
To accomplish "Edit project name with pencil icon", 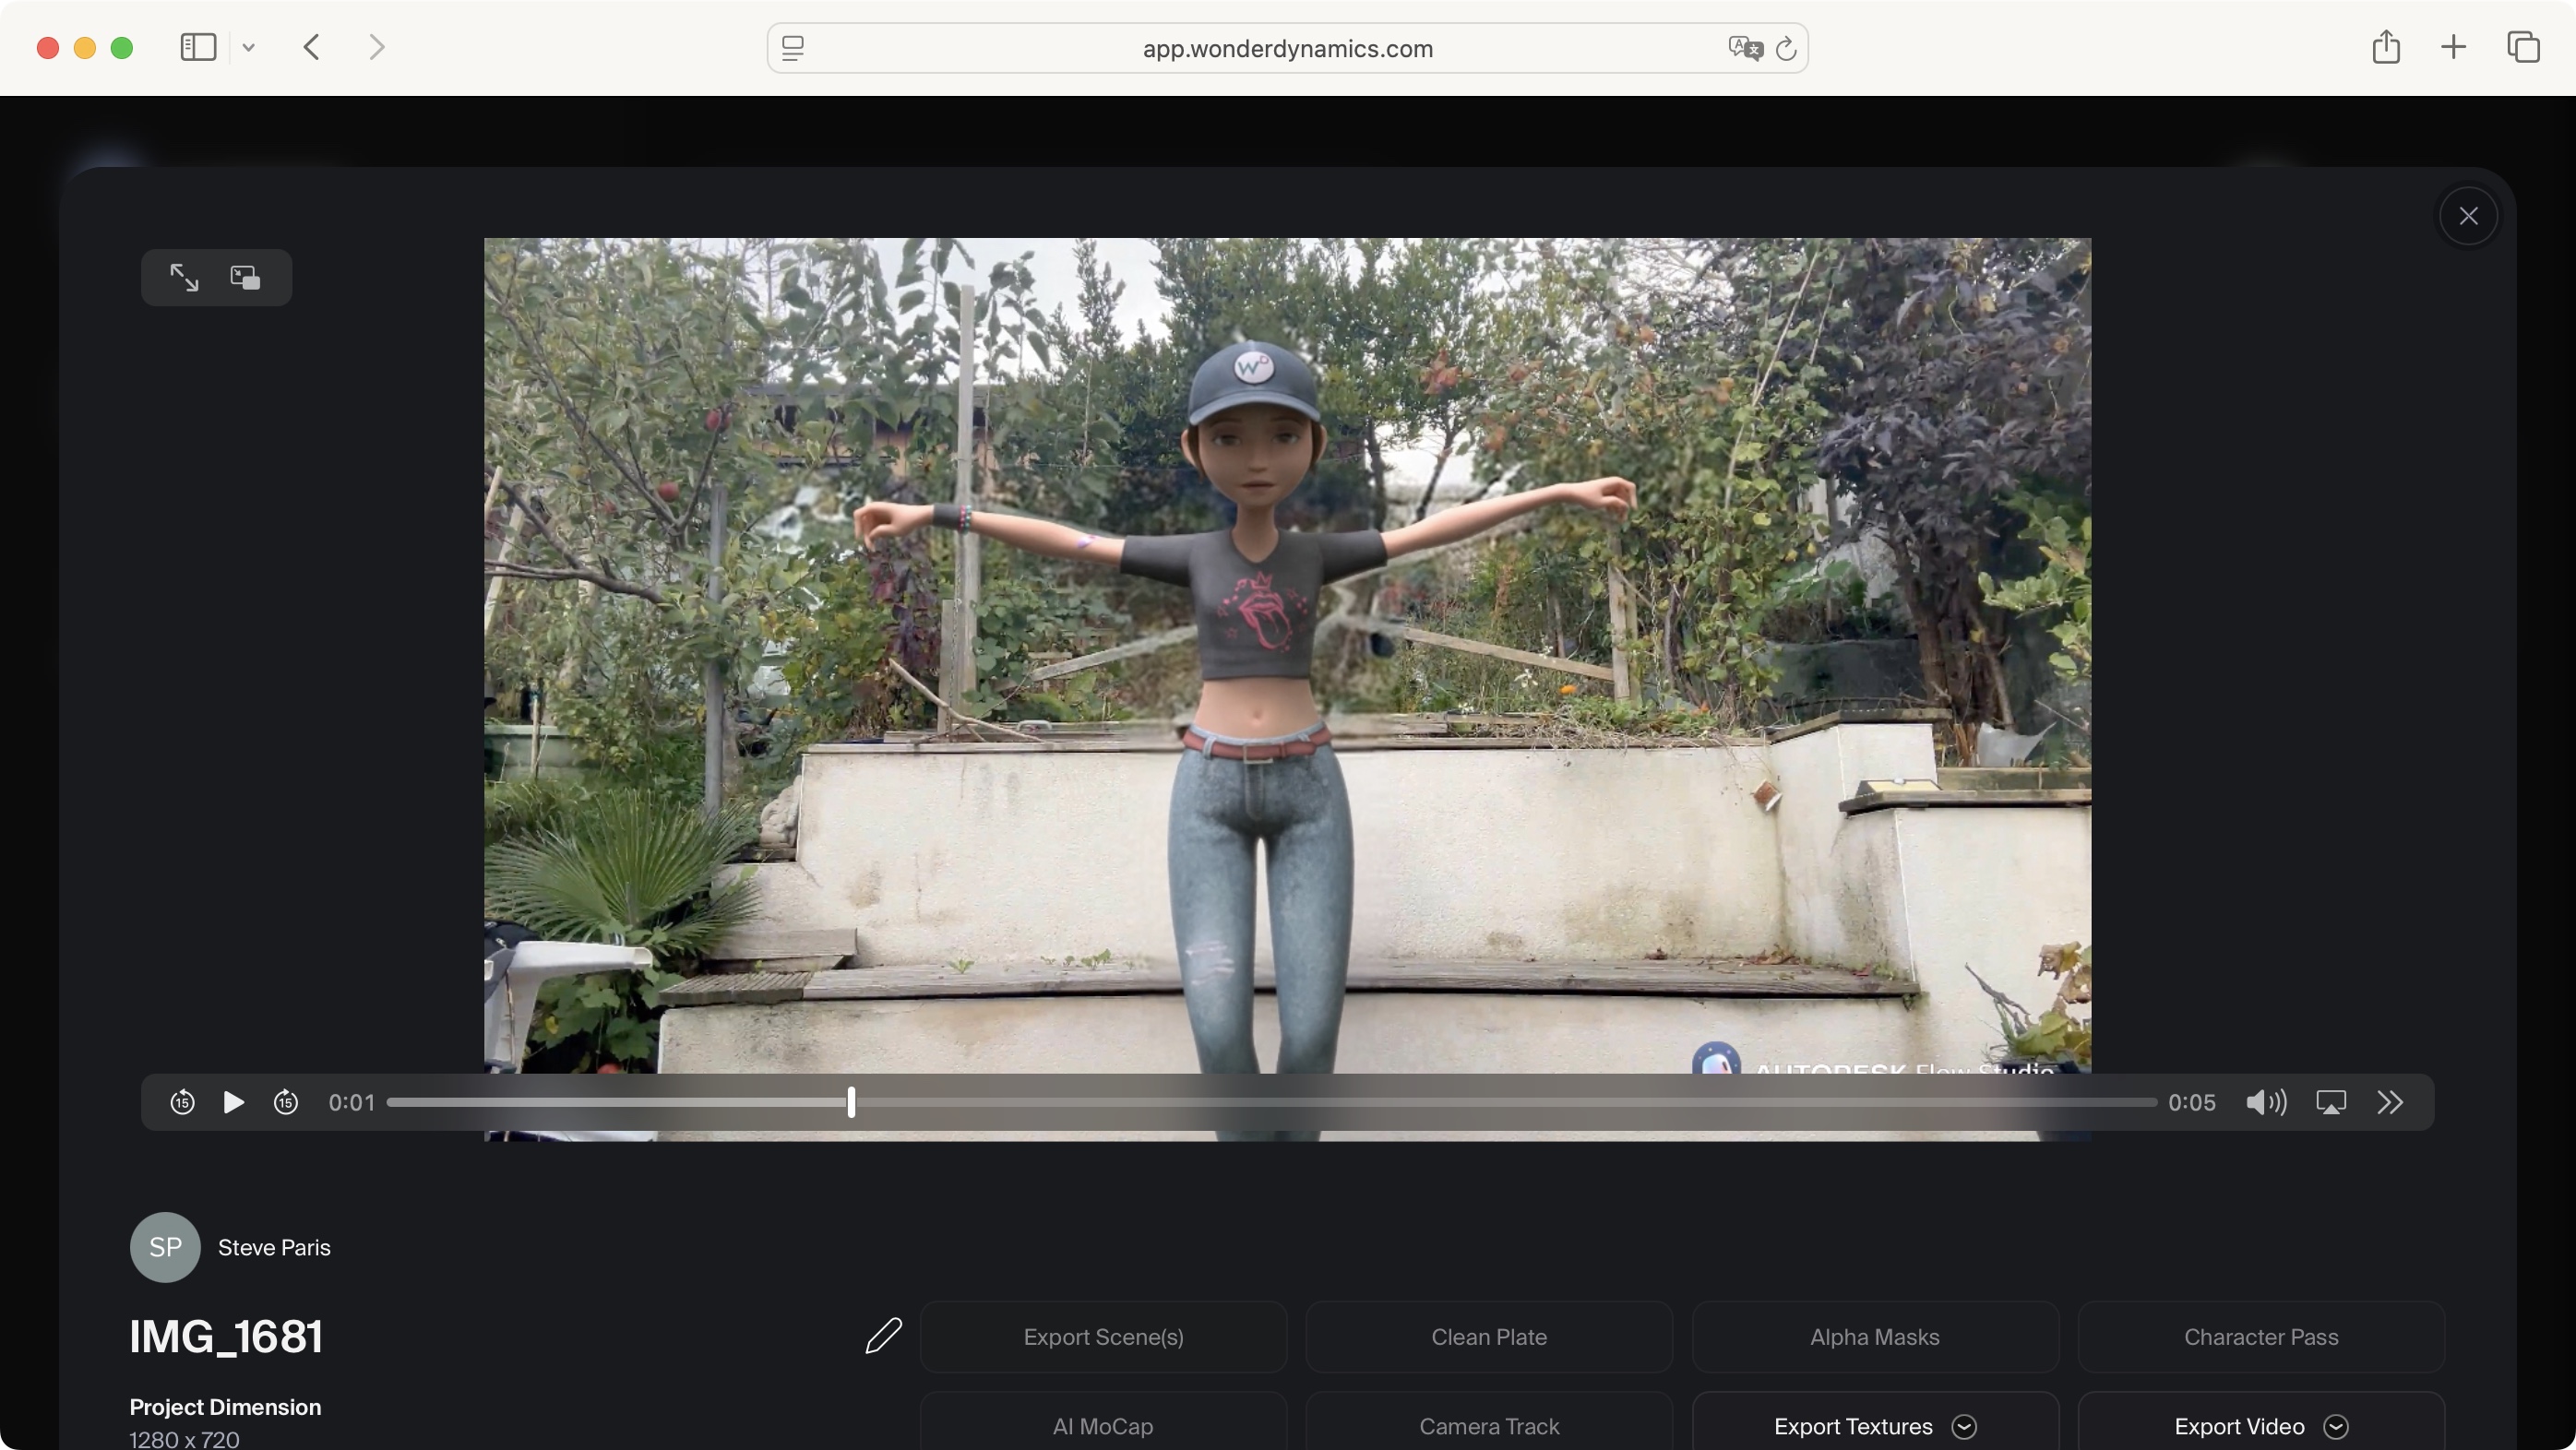I will 883,1336.
